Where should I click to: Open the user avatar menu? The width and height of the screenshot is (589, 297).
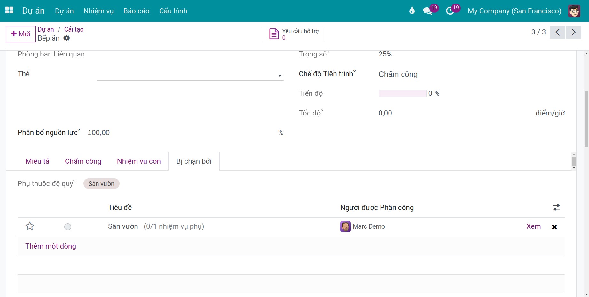[x=574, y=11]
